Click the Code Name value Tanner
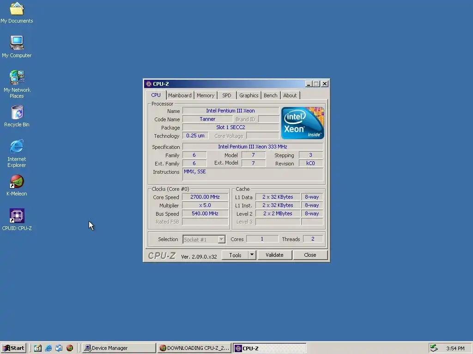This screenshot has width=473, height=354. click(207, 119)
